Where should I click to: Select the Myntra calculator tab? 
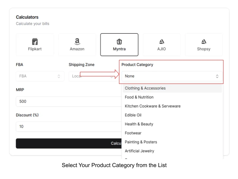[x=119, y=45]
